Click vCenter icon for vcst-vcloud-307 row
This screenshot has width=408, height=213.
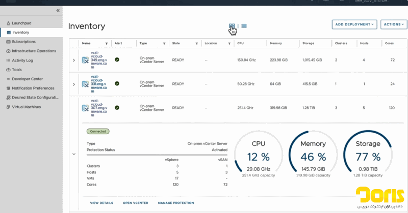pyautogui.click(x=85, y=108)
